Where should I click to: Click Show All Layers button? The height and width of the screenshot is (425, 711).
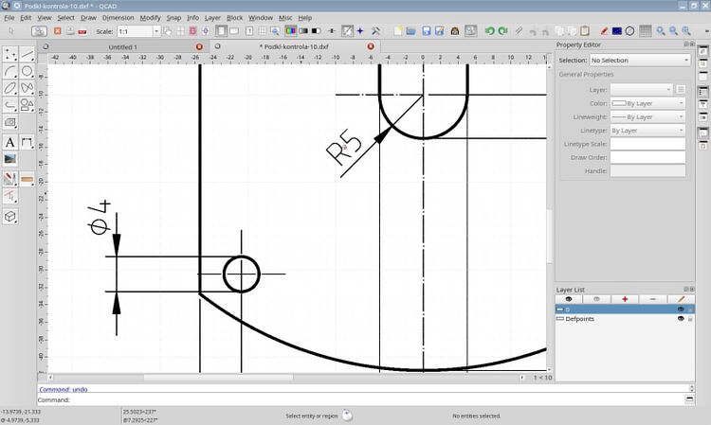[570, 299]
